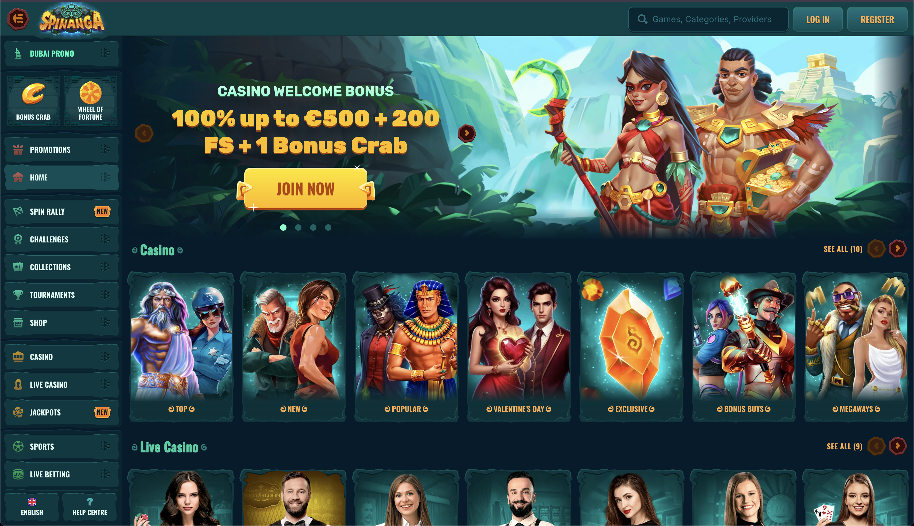
Task: Click the search magnifier icon
Action: click(642, 19)
